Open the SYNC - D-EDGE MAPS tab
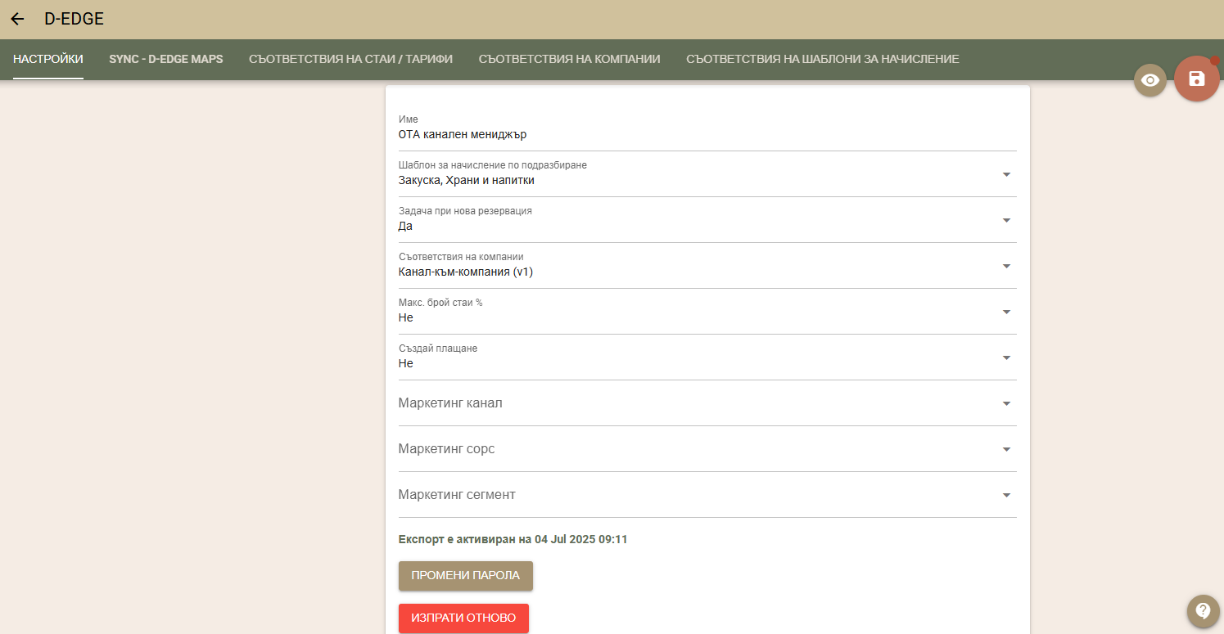Image resolution: width=1224 pixels, height=634 pixels. tap(166, 59)
